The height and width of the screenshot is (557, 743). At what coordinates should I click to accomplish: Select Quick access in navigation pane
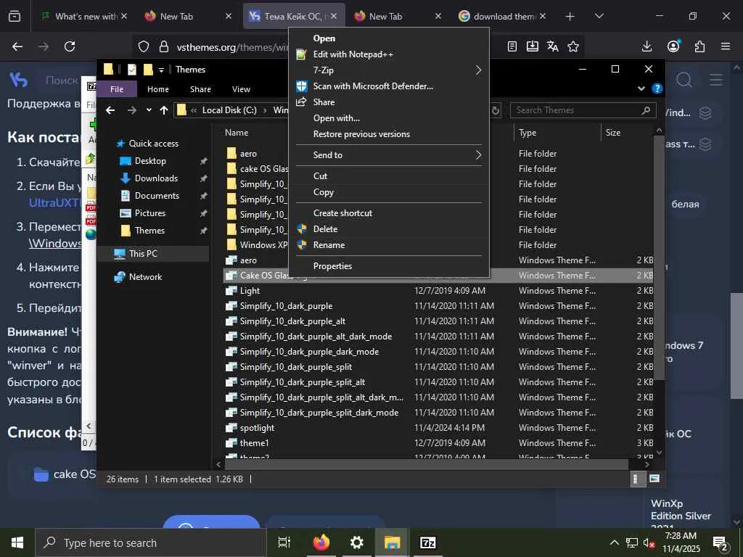coord(148,144)
